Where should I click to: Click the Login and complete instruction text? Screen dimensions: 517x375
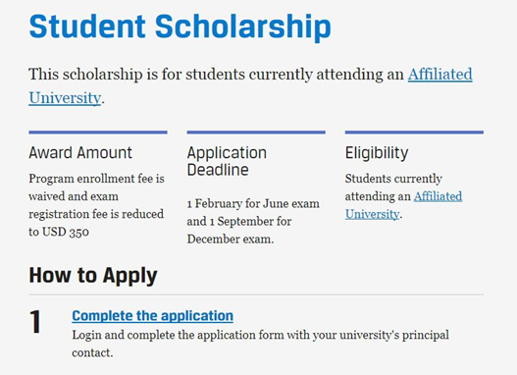tap(261, 344)
